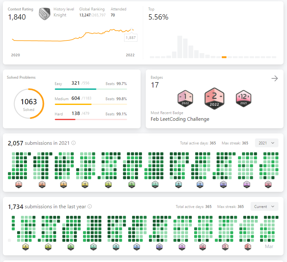Click the Easy solved progress bar

(91, 89)
